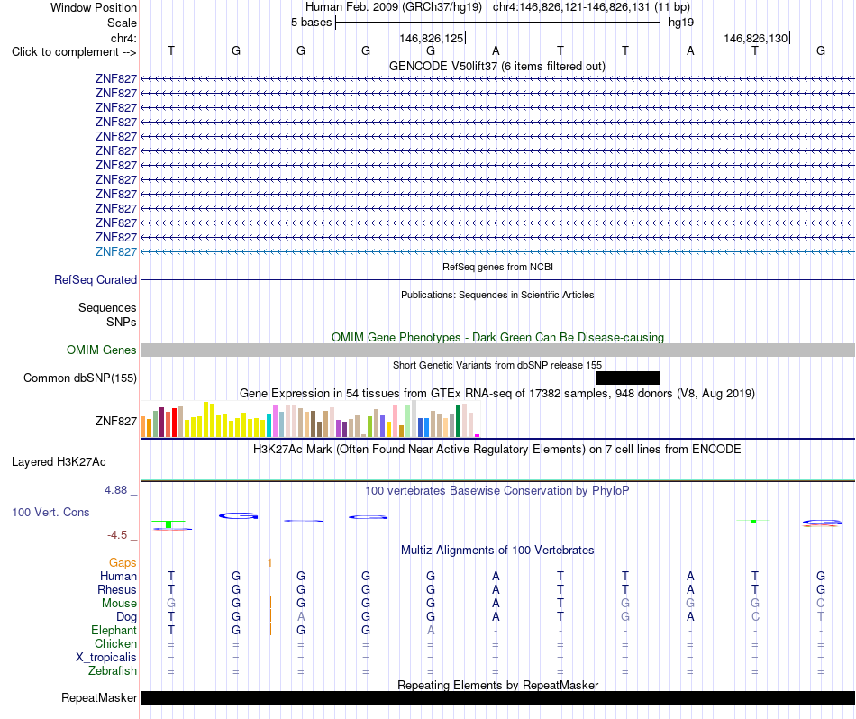Click the magenta last bar in GTEx chart
The image size is (856, 719).
click(x=478, y=436)
